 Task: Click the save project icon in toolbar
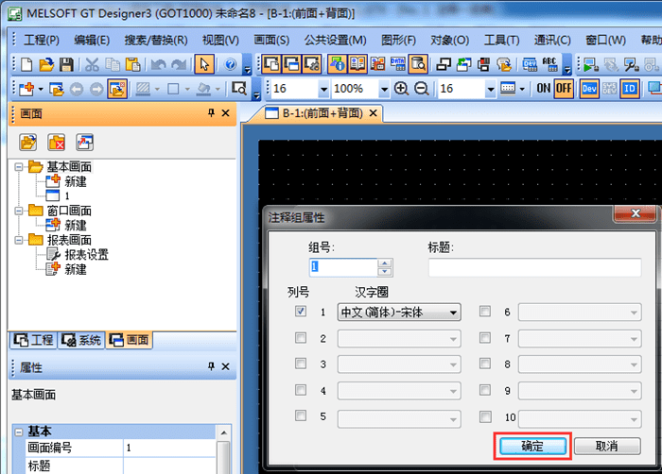66,64
